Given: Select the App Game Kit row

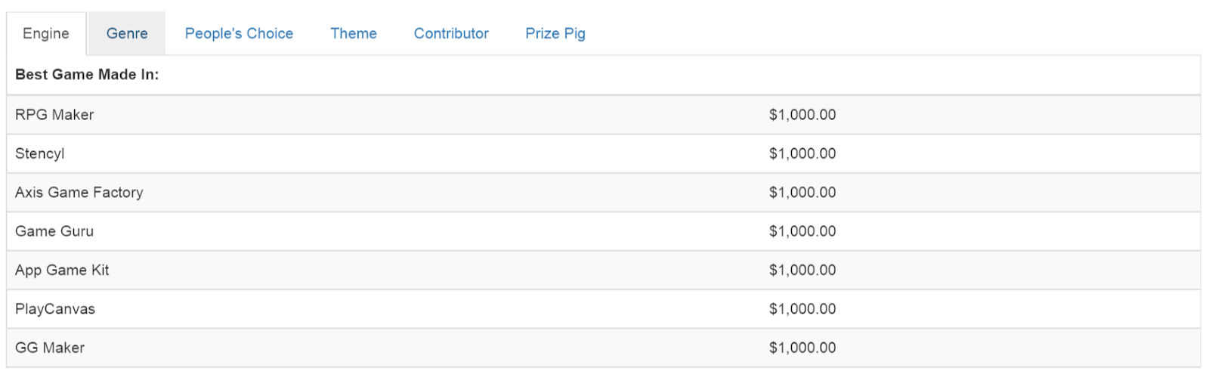Looking at the screenshot, I should coord(62,270).
